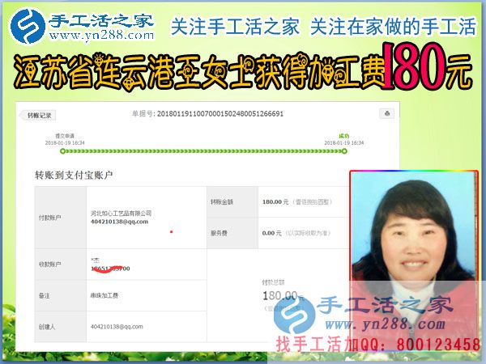This screenshot has width=486, height=364.
Task: Click the green dotted transfer progress bar
Action: tap(203, 151)
